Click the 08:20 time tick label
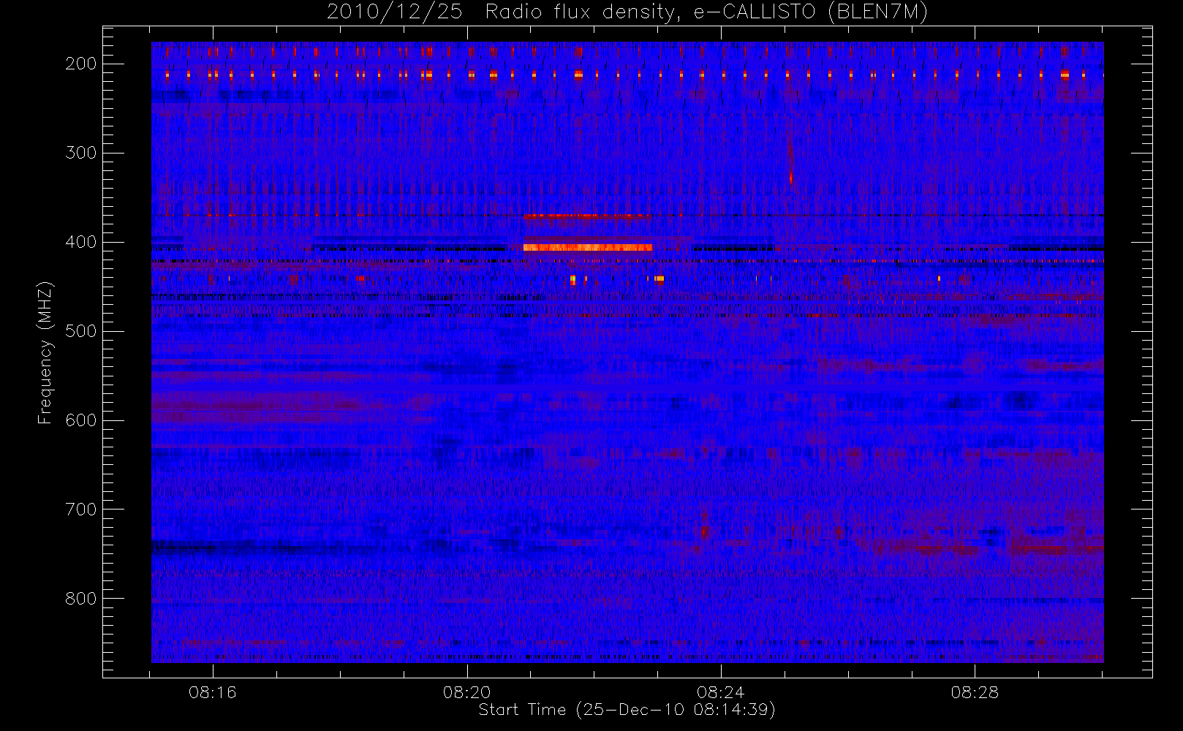The height and width of the screenshot is (731, 1183). [x=466, y=692]
